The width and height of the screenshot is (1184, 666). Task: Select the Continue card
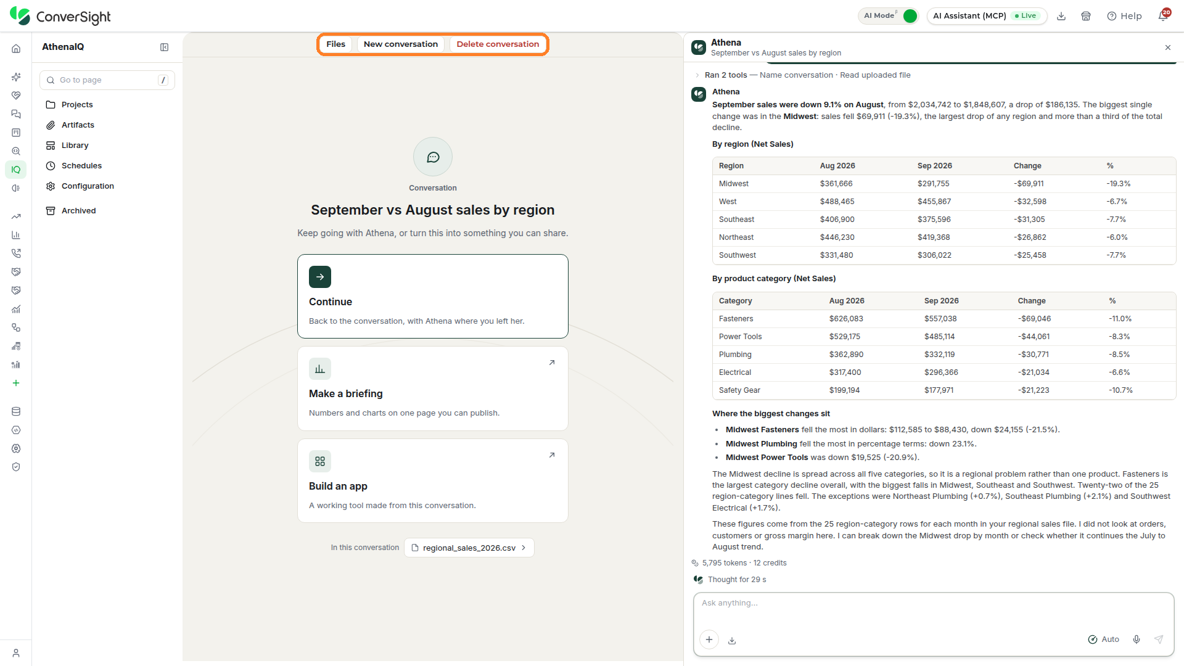(x=433, y=296)
